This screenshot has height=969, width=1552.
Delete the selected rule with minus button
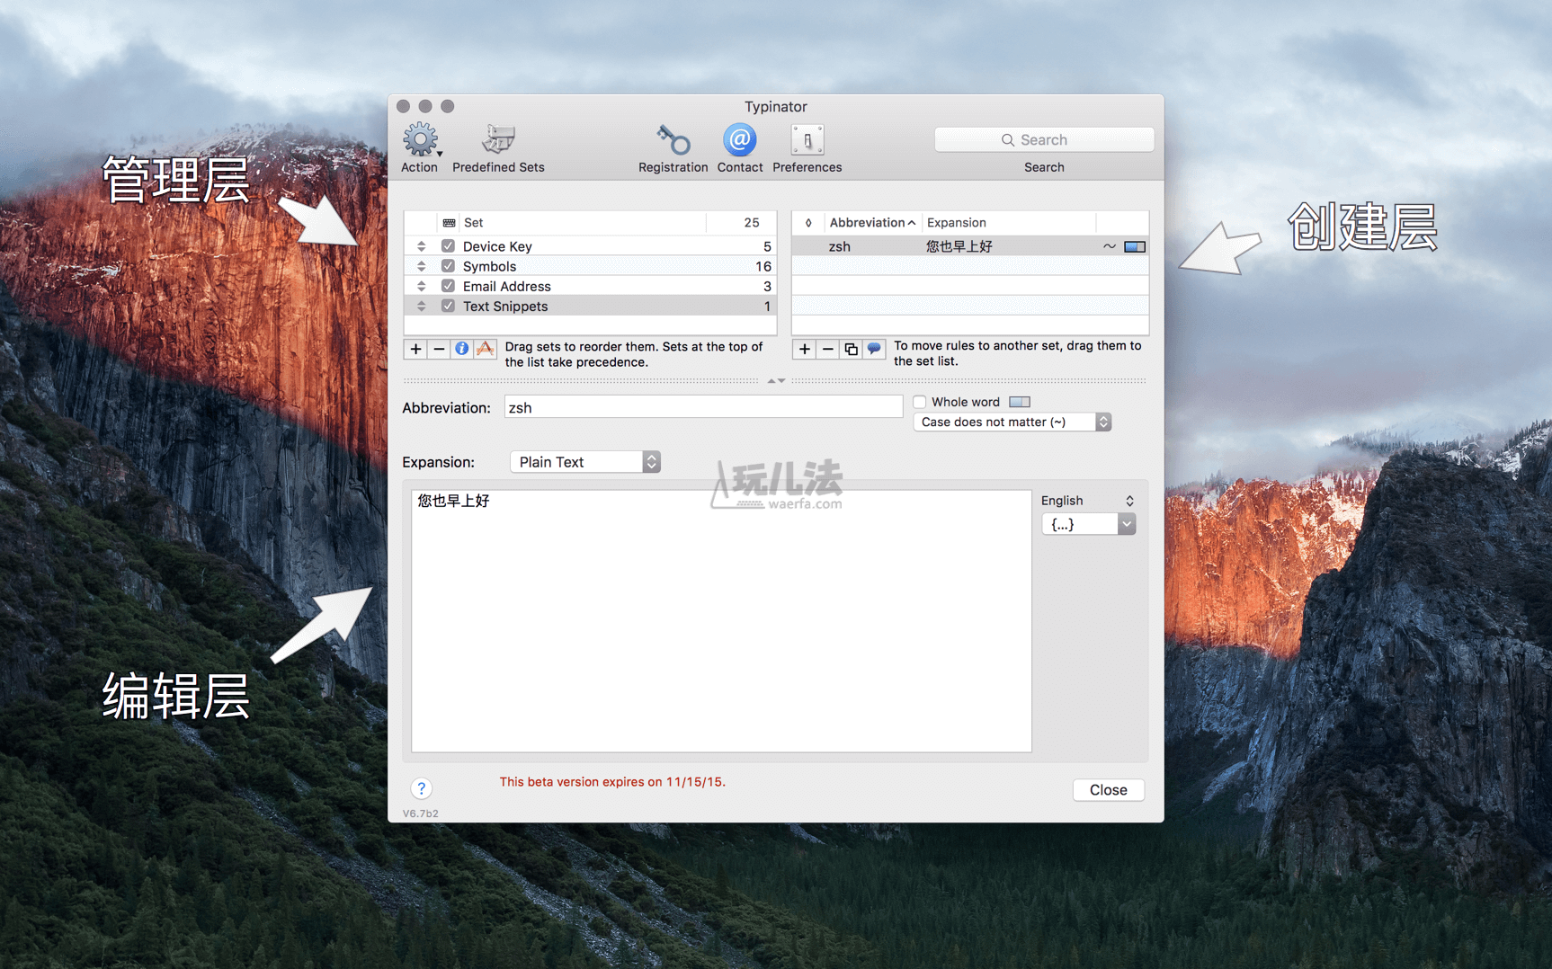[827, 349]
